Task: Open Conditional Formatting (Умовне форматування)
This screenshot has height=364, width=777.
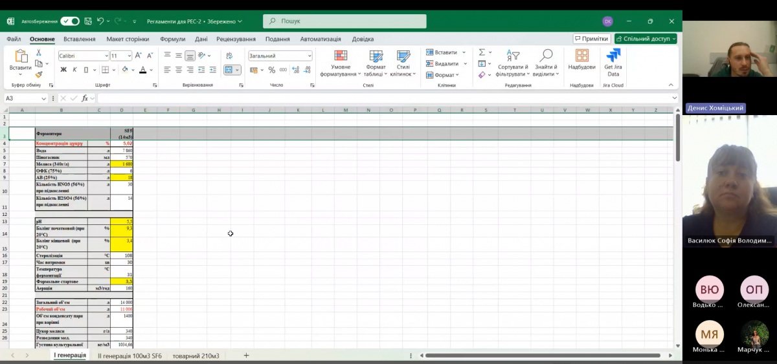Action: point(341,62)
